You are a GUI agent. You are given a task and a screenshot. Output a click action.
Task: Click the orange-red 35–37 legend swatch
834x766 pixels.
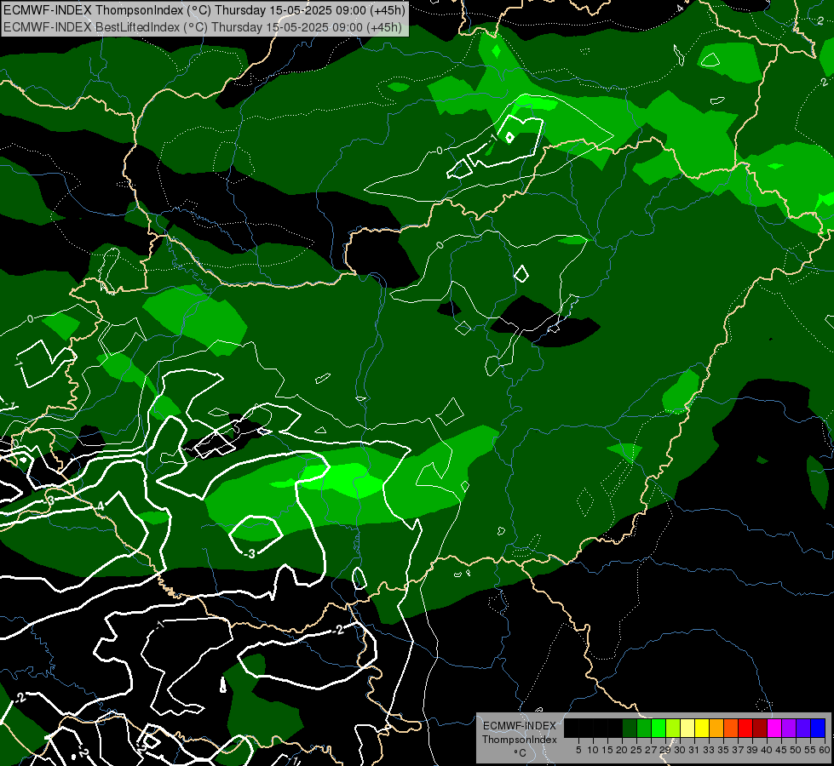(731, 728)
